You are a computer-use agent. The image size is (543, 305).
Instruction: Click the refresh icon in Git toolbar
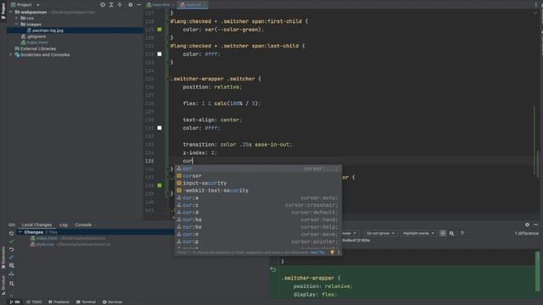click(11, 234)
